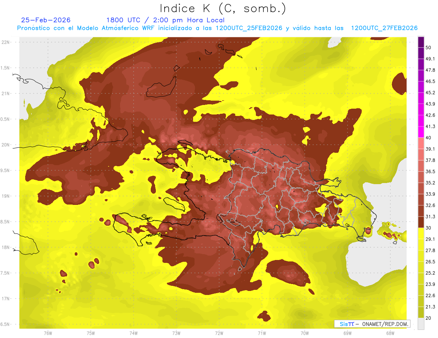Click the "45.2" value on the color scale
The width and height of the screenshot is (438, 338).
(x=430, y=92)
